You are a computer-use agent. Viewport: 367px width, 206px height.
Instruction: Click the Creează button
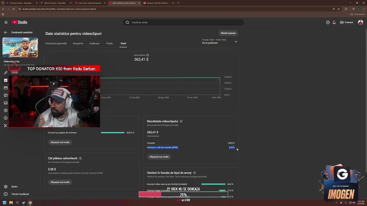click(x=346, y=22)
